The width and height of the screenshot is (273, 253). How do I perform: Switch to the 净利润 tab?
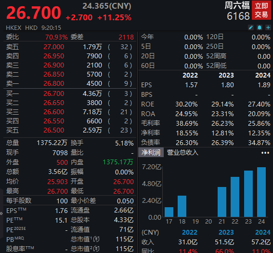click(151, 152)
